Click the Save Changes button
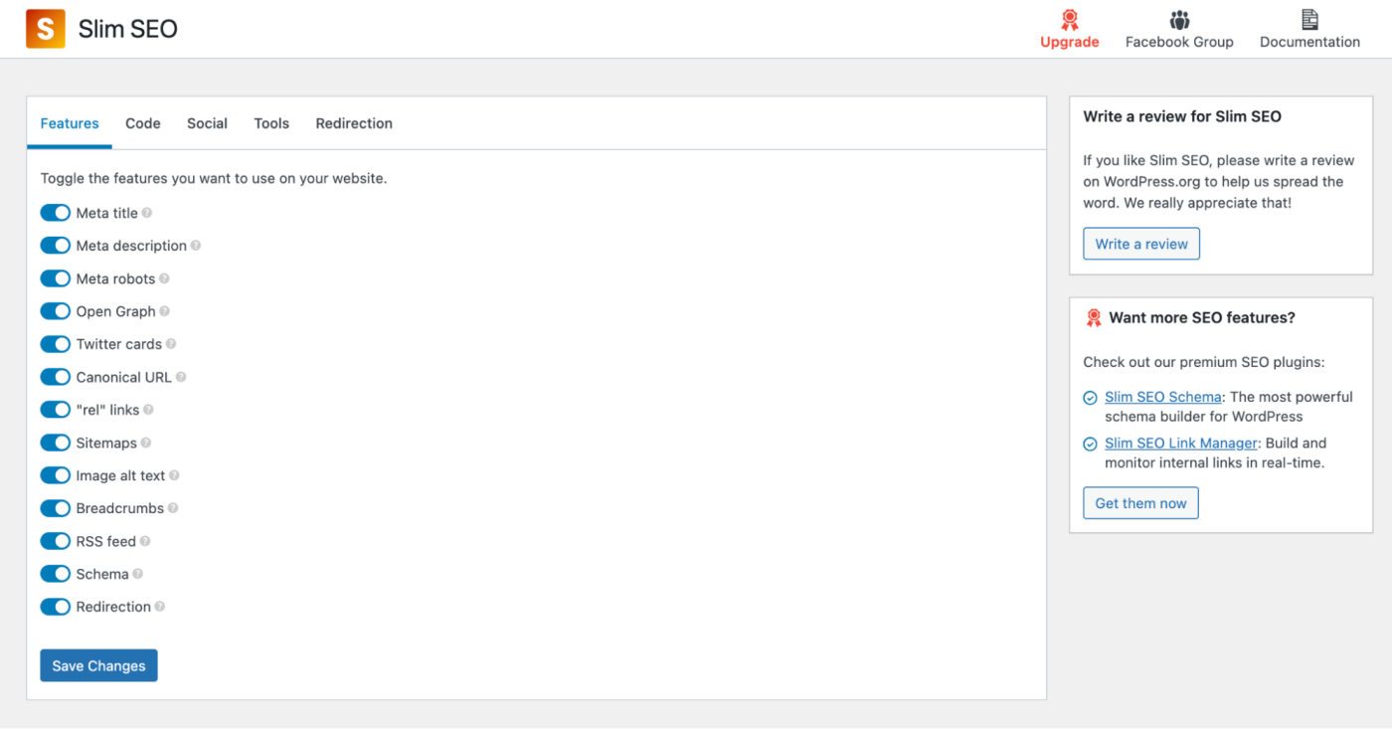 pos(98,666)
